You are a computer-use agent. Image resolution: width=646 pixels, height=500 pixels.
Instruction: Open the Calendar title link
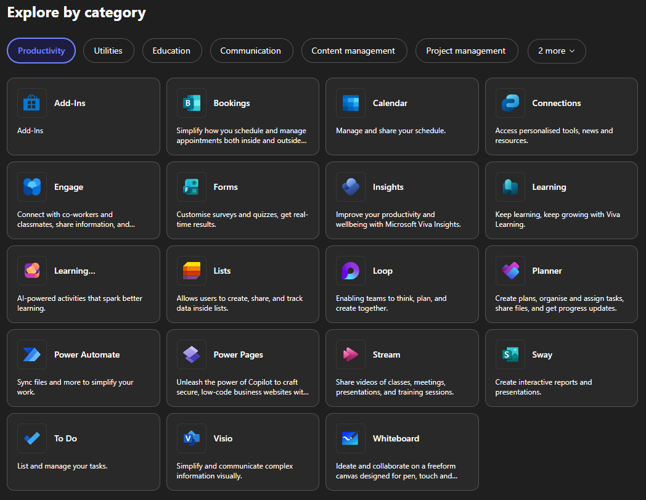(390, 103)
